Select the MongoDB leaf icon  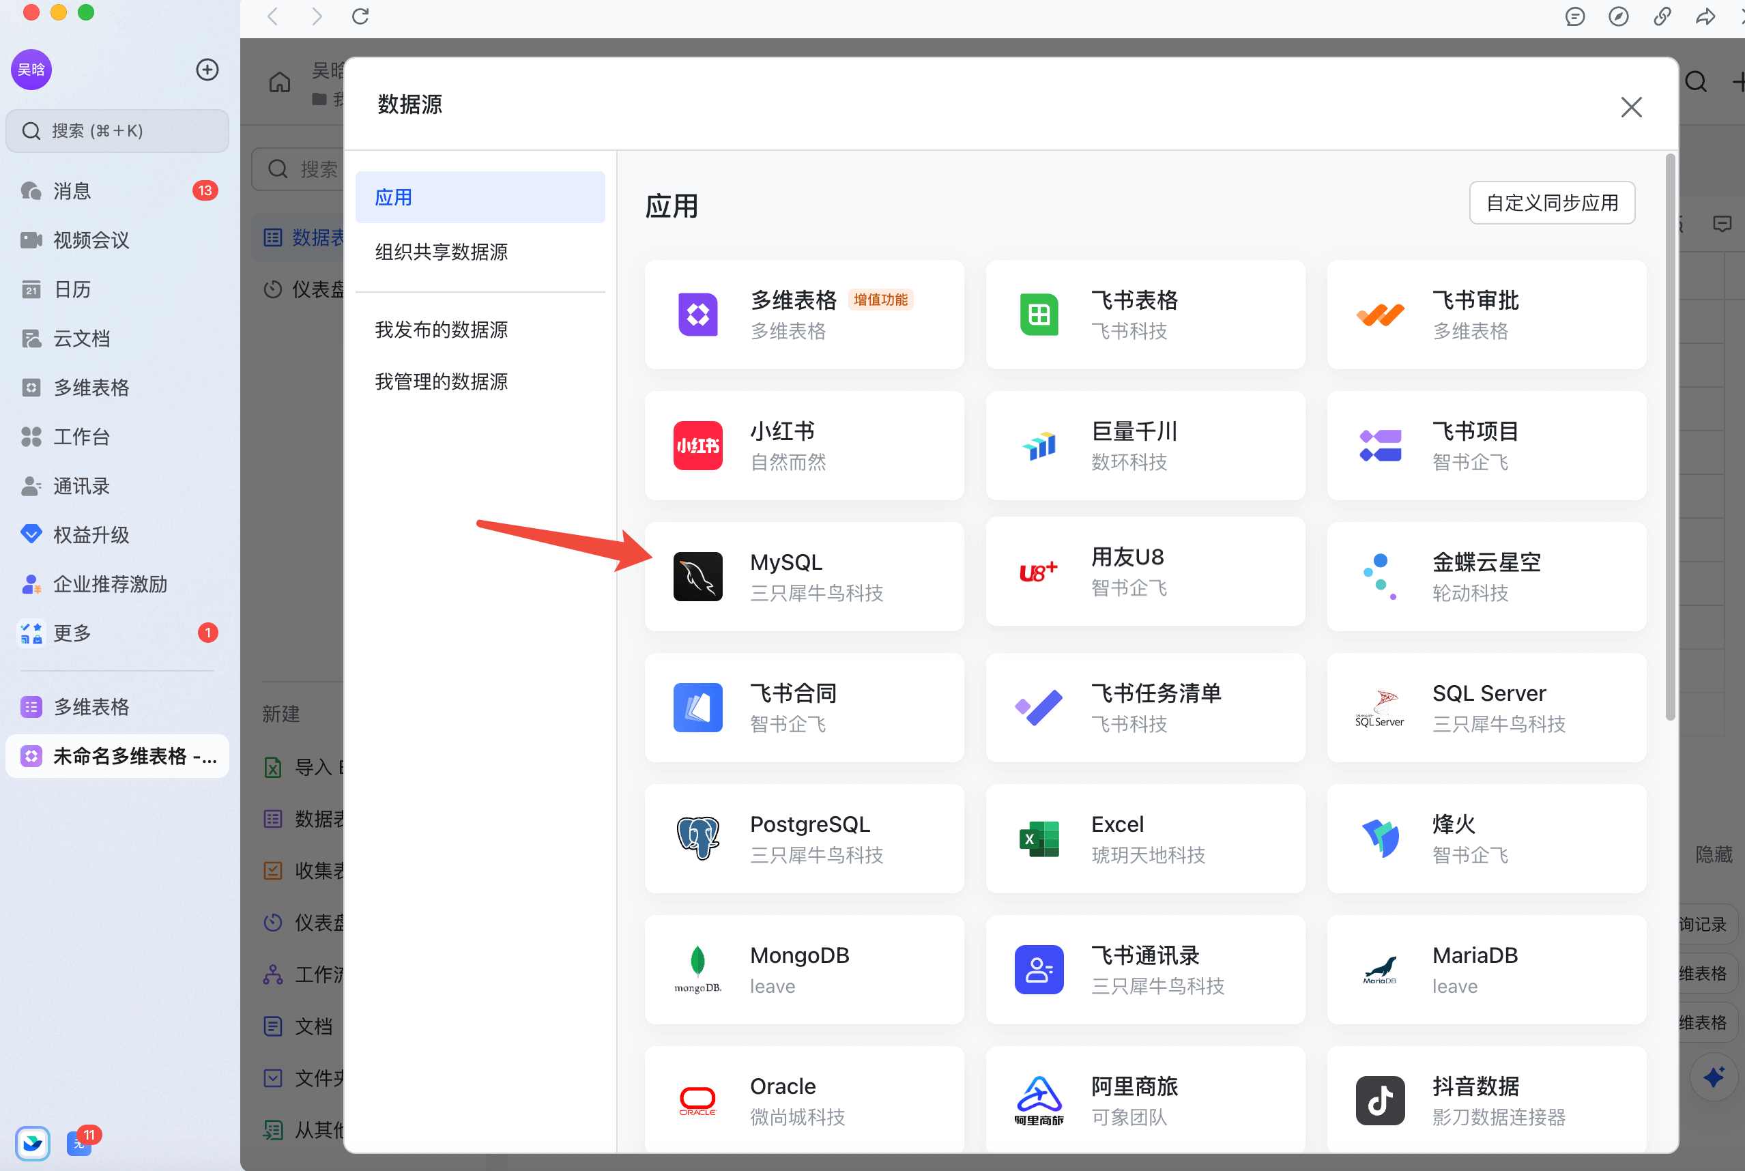697,970
